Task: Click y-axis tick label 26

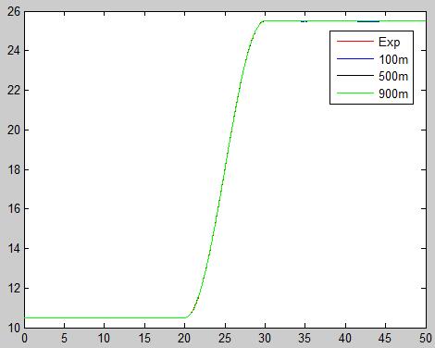Action: pyautogui.click(x=13, y=12)
